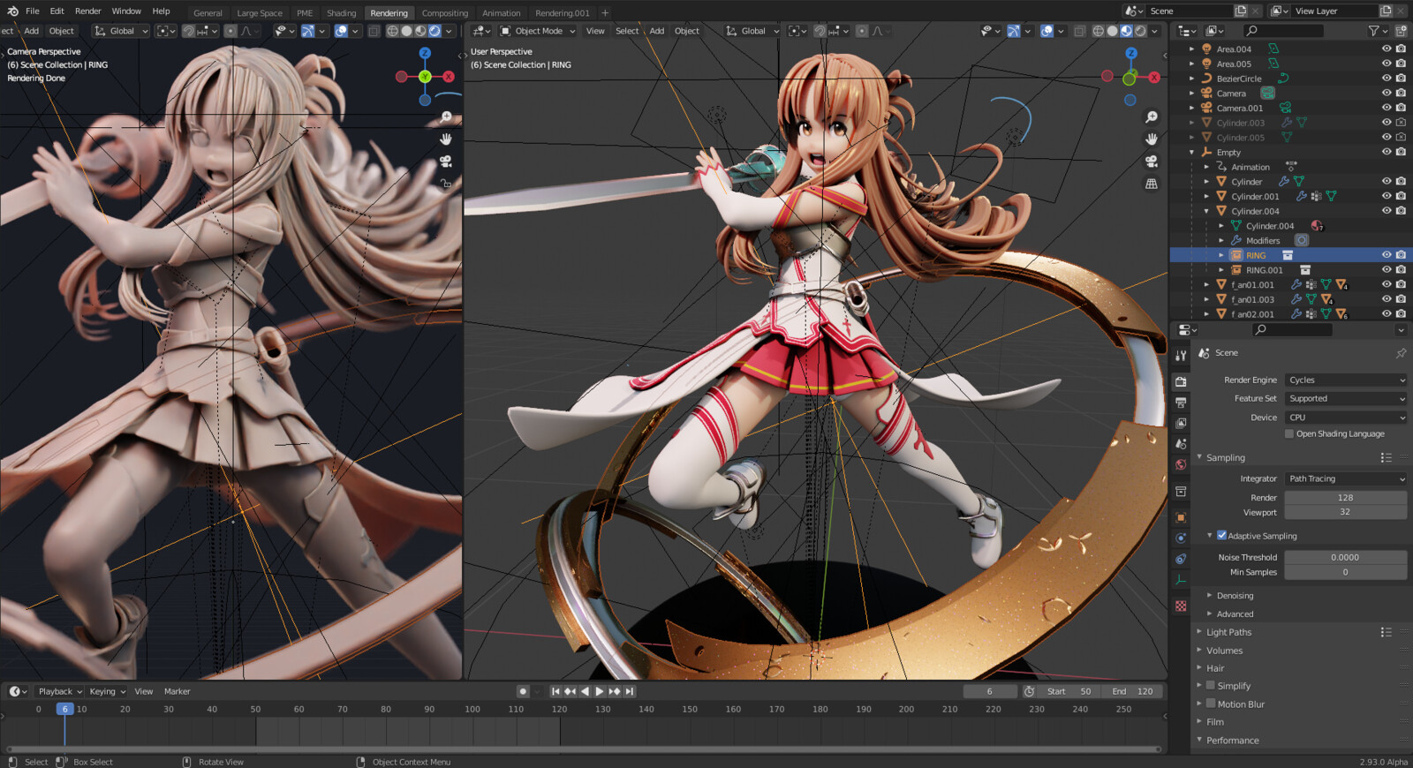
Task: Open the File menu
Action: [33, 11]
